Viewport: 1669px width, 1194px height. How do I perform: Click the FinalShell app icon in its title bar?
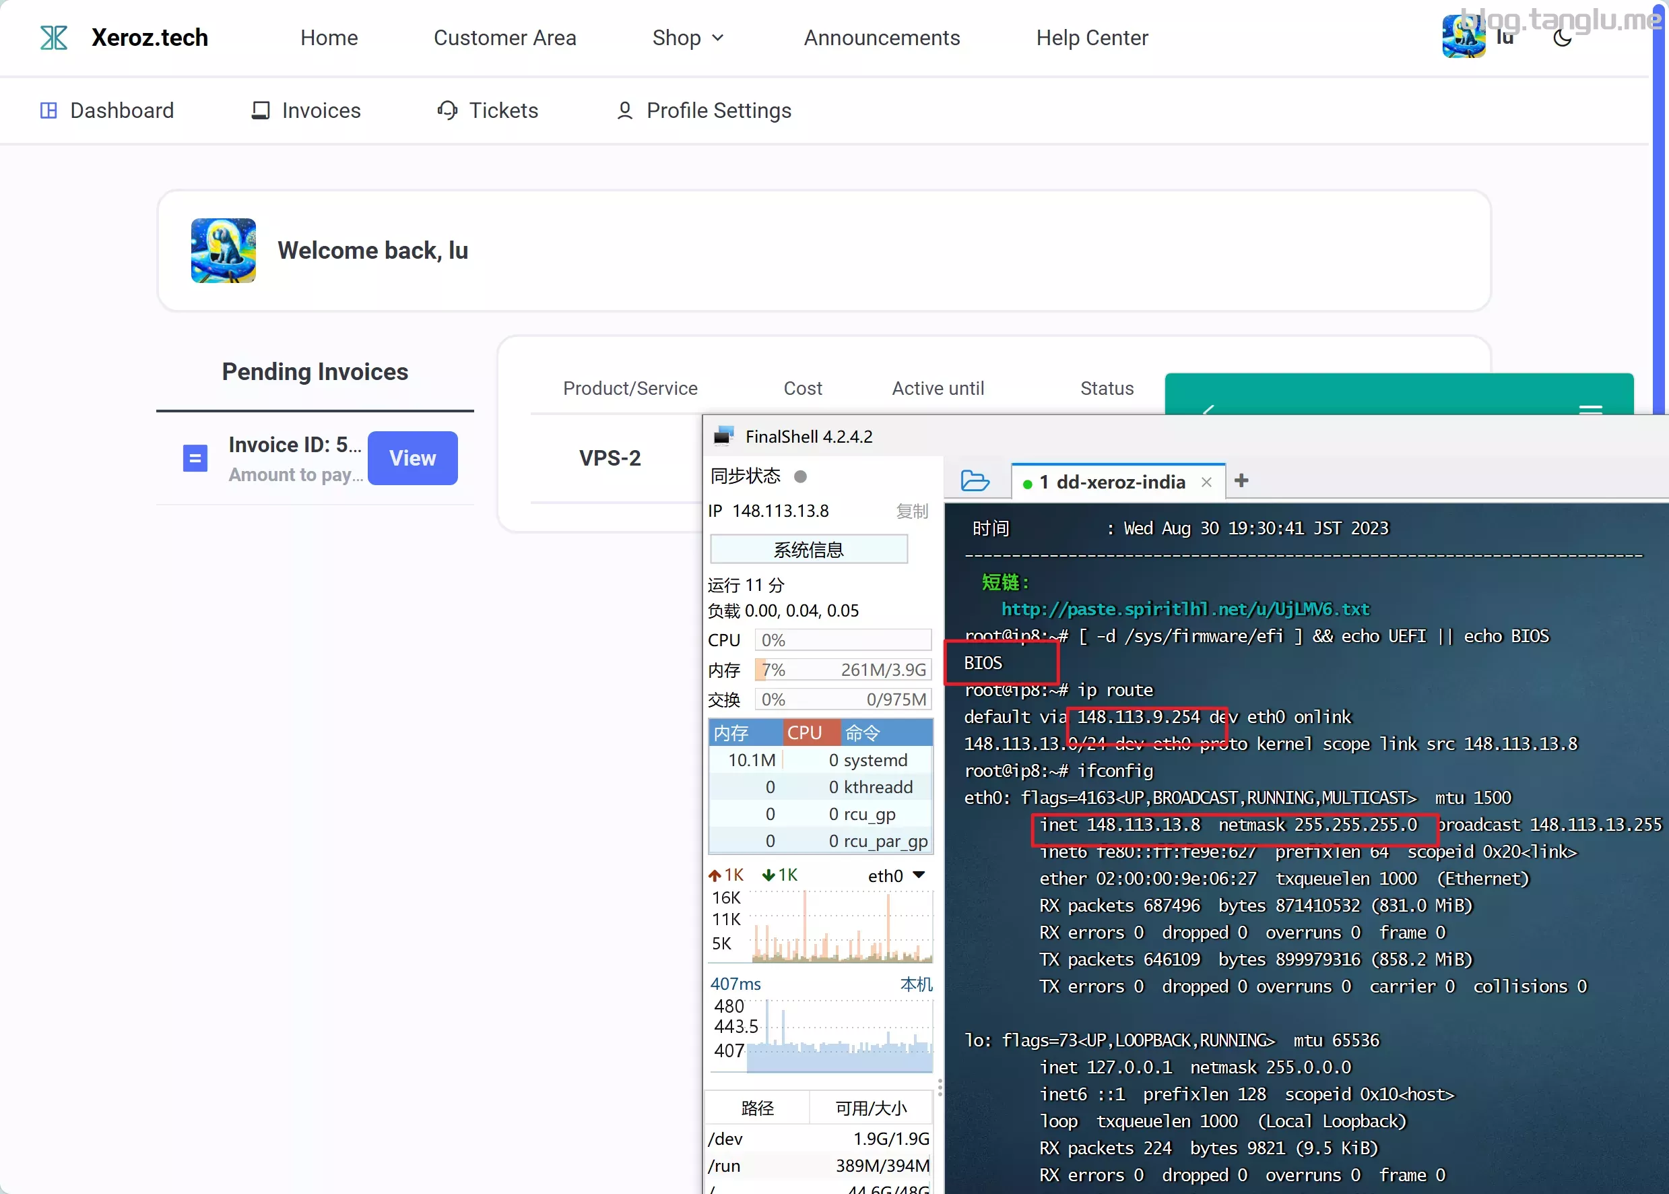724,436
